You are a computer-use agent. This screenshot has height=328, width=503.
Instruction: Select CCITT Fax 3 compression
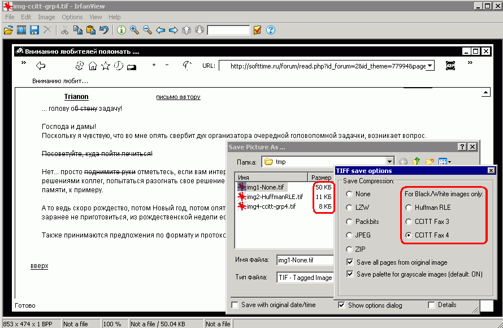(409, 222)
